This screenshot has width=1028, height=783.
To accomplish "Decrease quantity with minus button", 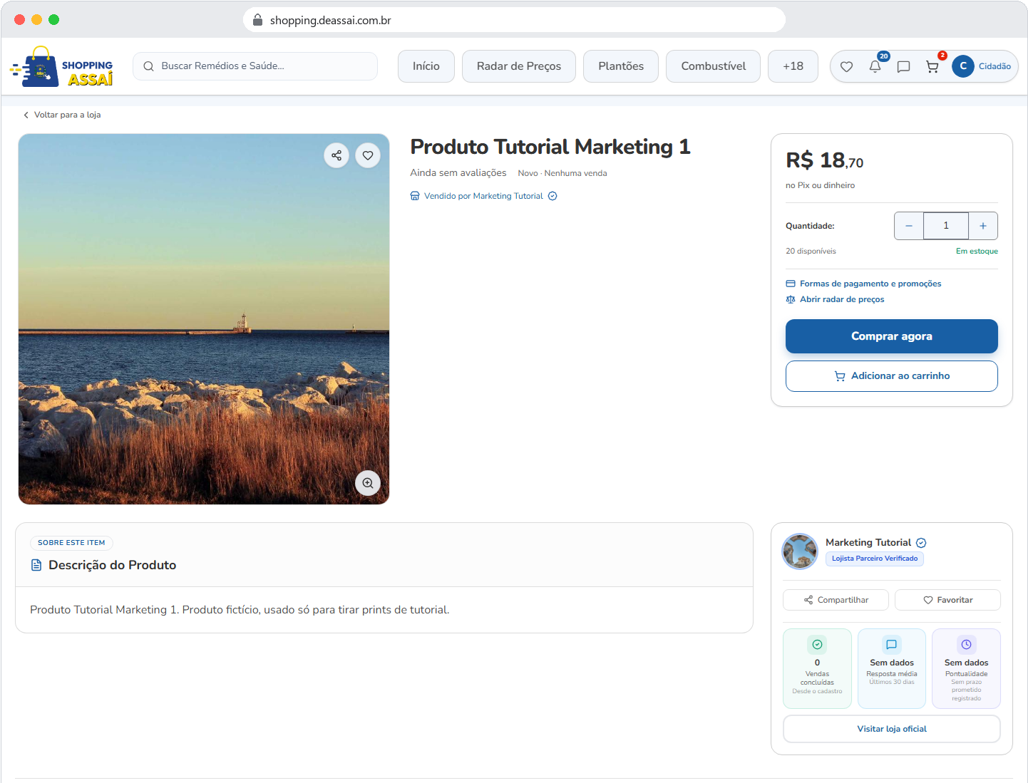I will 909,226.
